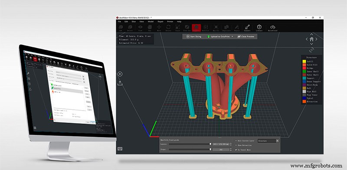Click the Repair wrench icon

tap(236, 28)
